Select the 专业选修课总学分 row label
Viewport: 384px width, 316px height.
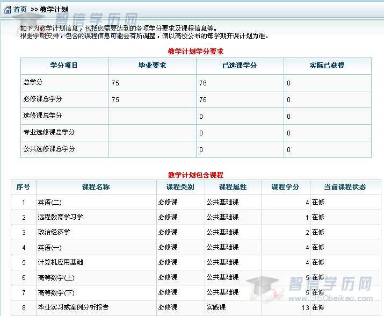pyautogui.click(x=49, y=132)
